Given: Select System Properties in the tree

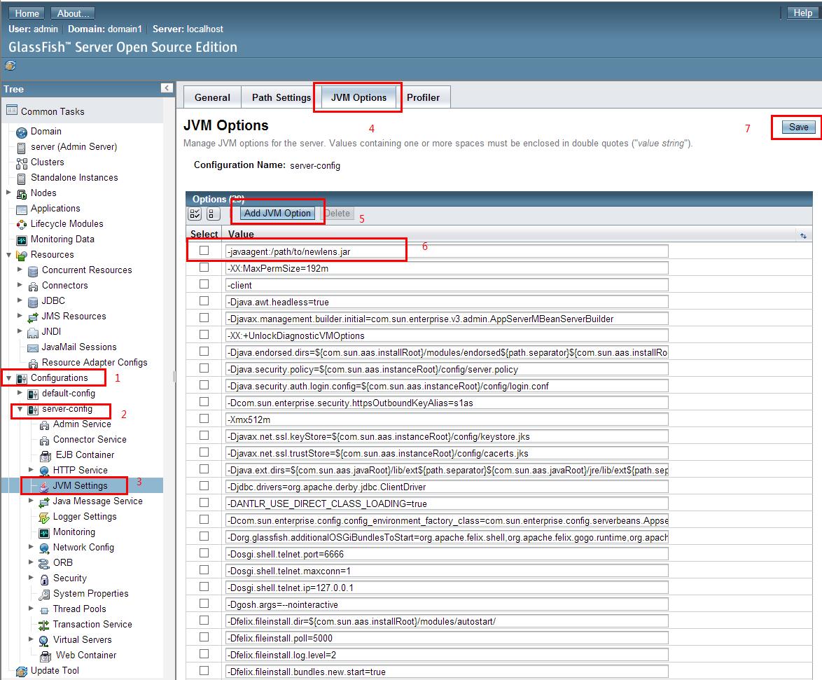Looking at the screenshot, I should click(x=91, y=593).
